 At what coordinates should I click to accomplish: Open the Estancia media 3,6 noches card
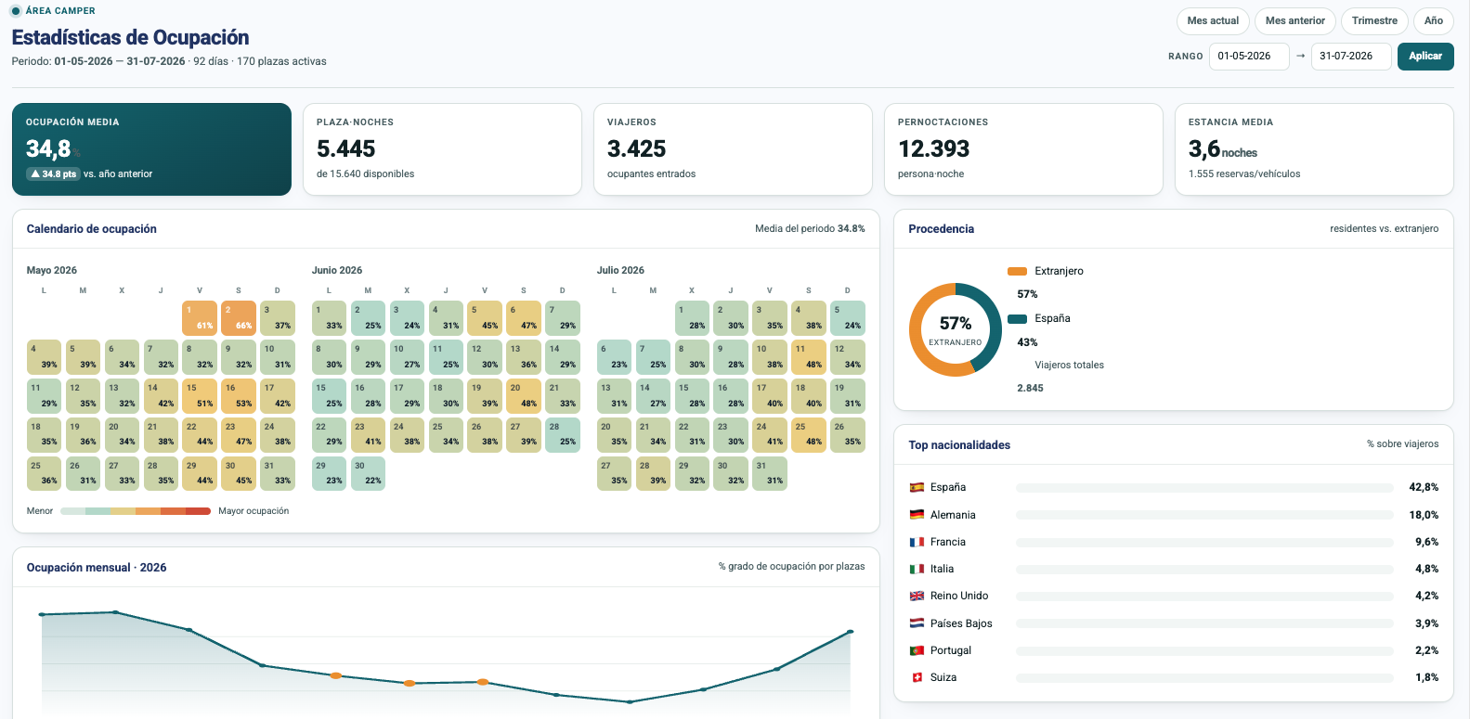[1314, 149]
